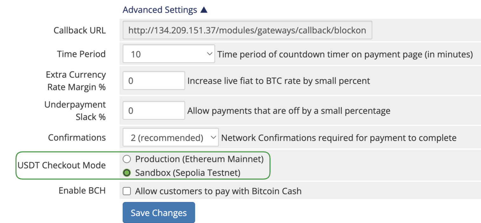Enable Bitcoin Cash payments checkbox

[127, 191]
